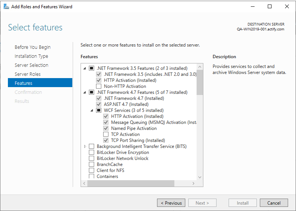Collapse the .NET Framework 4.7 Features node
Viewport: 296px width, 211px height.
coord(85,92)
